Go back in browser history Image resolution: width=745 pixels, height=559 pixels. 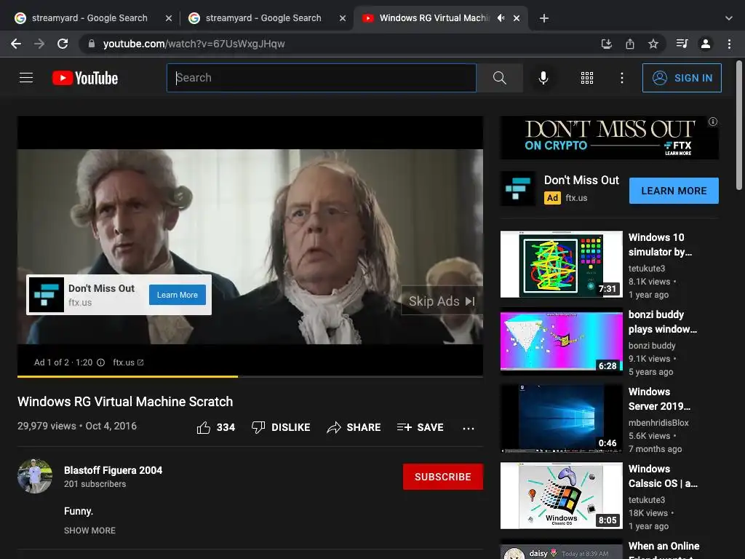click(16, 44)
